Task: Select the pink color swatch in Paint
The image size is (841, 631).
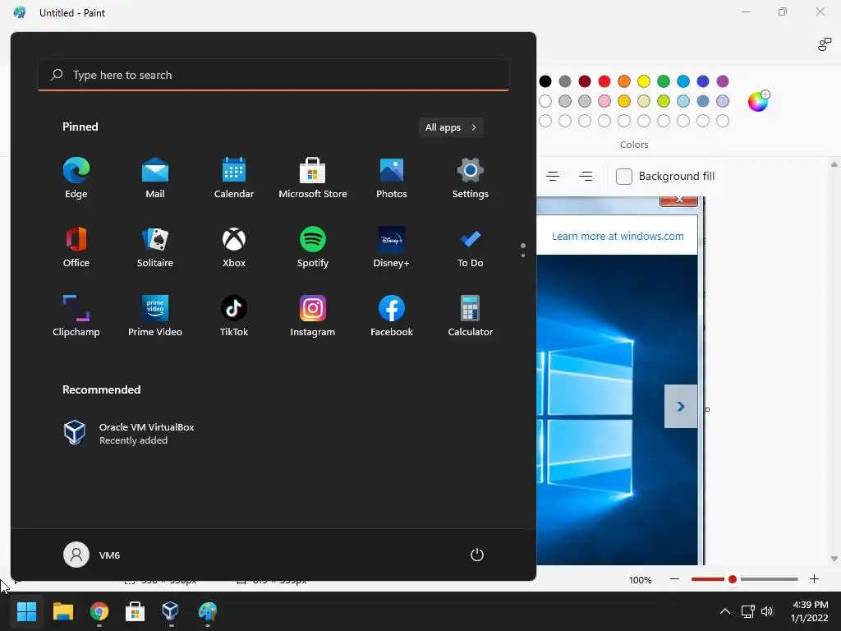Action: tap(604, 101)
